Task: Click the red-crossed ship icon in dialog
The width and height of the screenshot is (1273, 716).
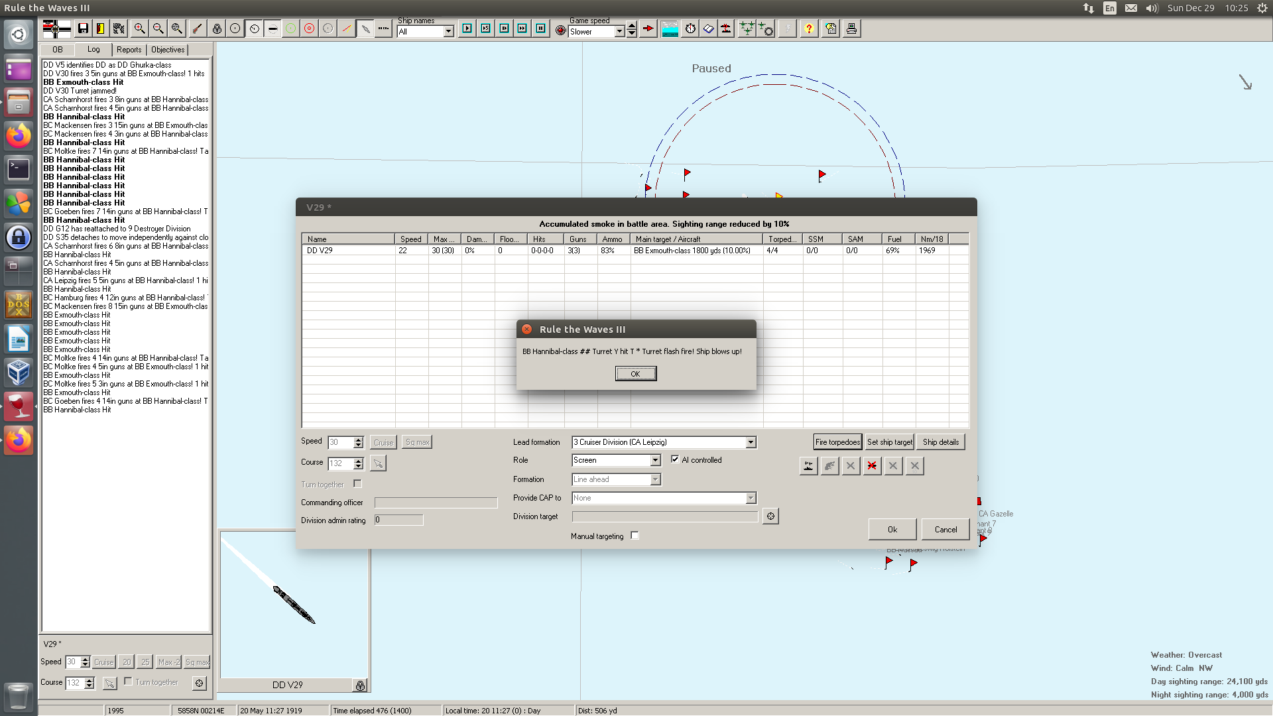Action: (872, 466)
